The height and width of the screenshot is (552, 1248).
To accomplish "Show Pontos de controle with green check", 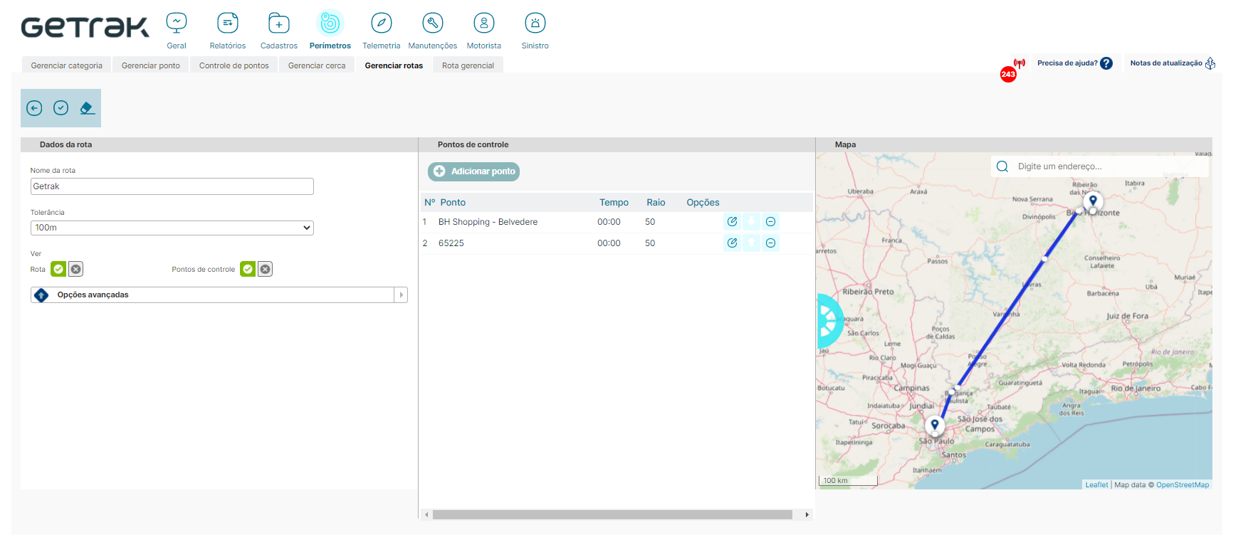I will pyautogui.click(x=248, y=269).
